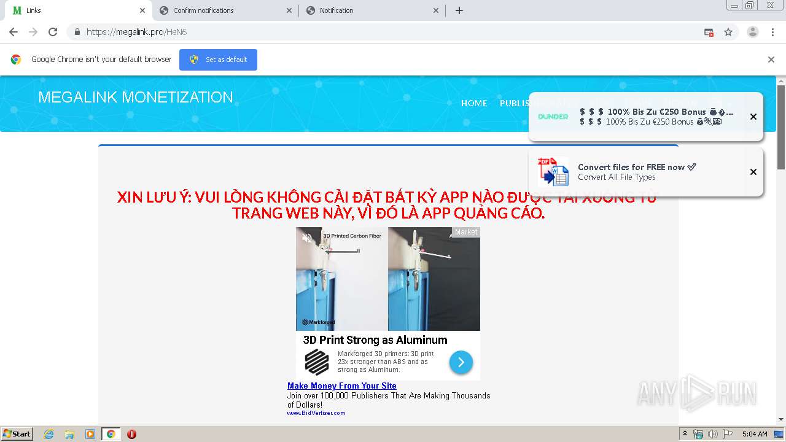Click the Markforged logo in the ad
Viewport: 786px width, 442px height.
coord(317,362)
